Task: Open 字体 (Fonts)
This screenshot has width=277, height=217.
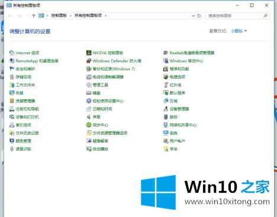Action: click(170, 149)
